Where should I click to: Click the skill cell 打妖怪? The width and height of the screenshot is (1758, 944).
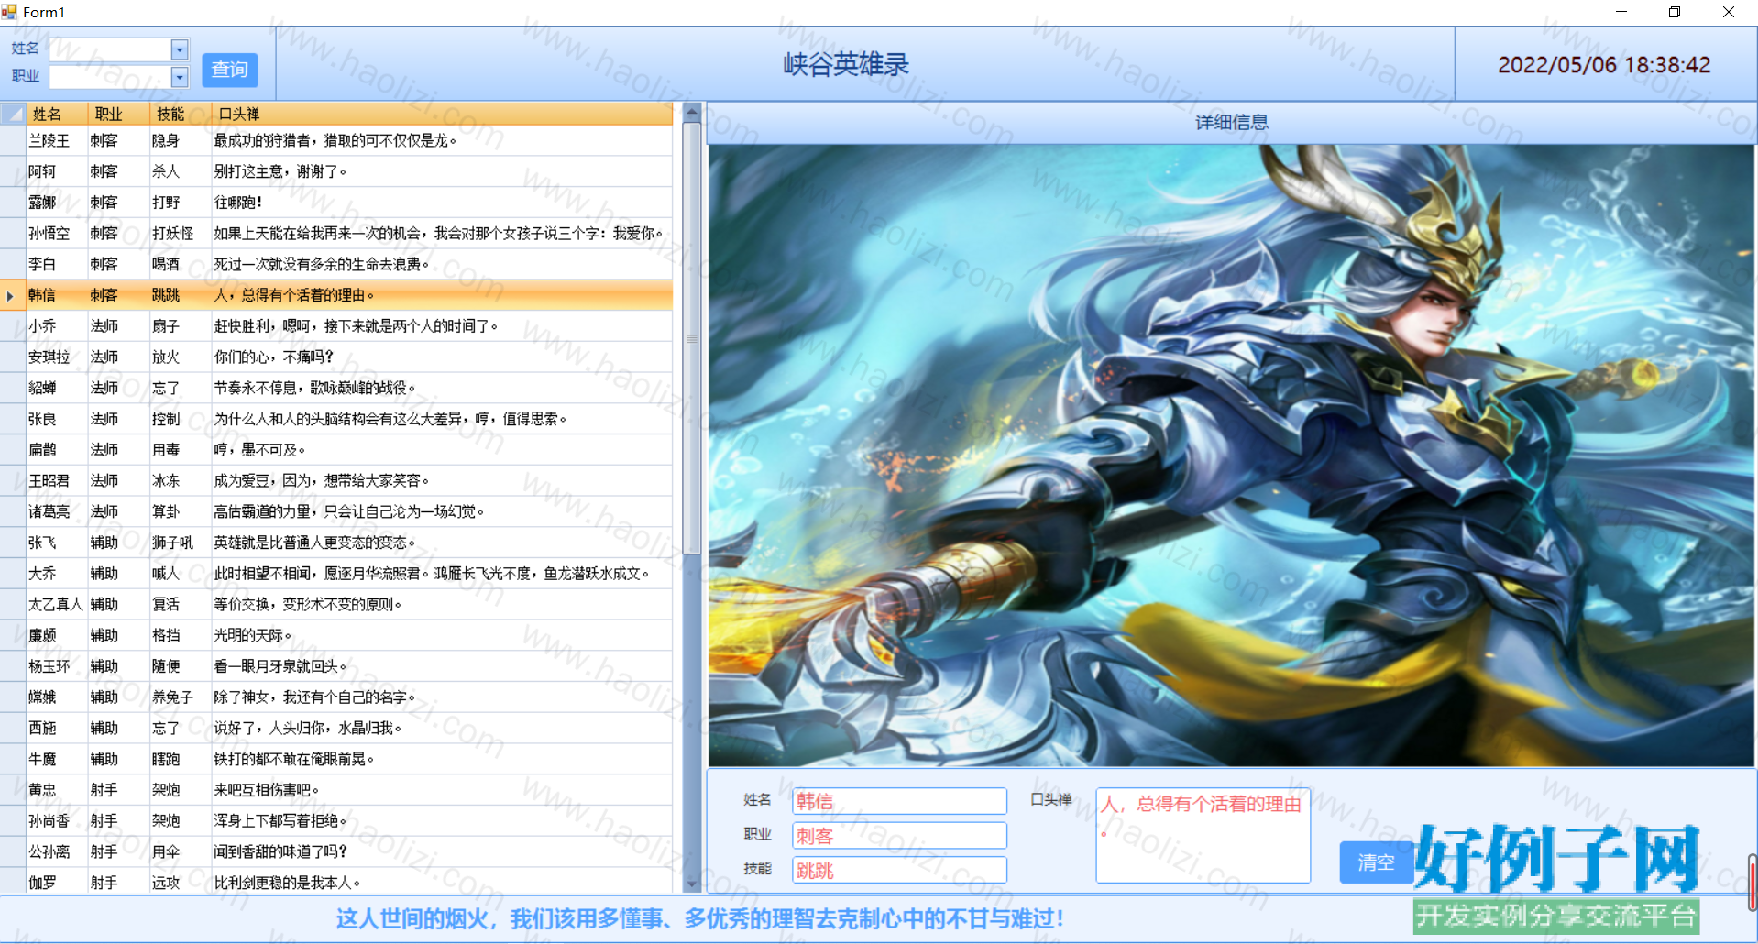click(x=180, y=234)
